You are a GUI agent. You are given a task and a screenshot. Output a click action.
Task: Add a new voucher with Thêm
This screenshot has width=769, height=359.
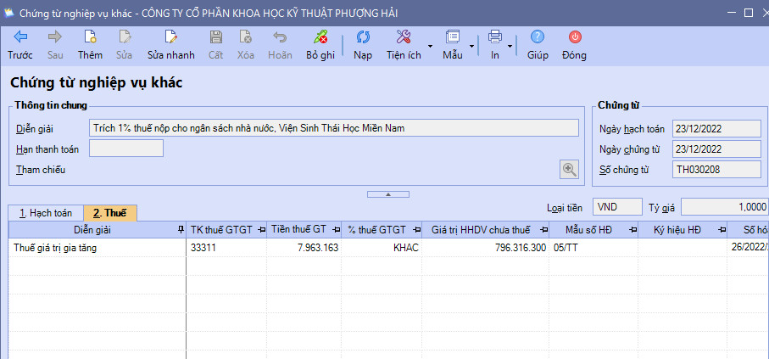coord(90,45)
